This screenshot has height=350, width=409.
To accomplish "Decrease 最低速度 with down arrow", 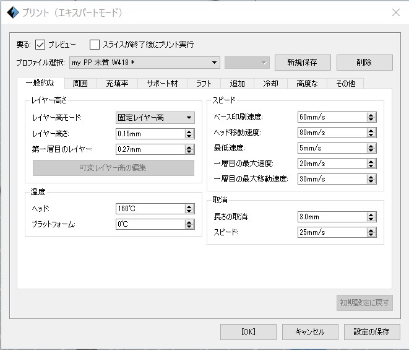I will (x=371, y=151).
